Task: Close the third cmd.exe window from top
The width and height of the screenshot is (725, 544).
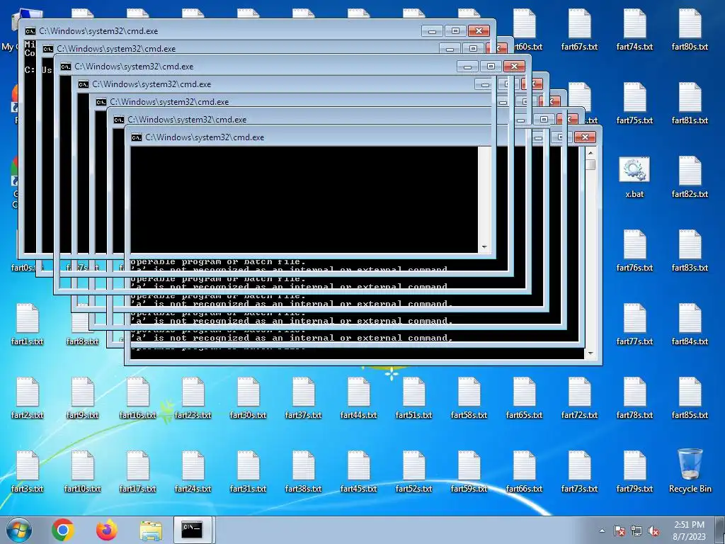Action: click(514, 66)
